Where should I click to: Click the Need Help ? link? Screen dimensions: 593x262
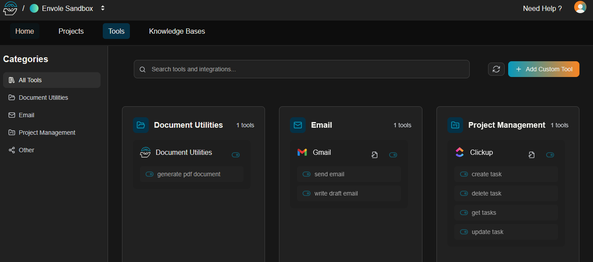click(x=542, y=8)
